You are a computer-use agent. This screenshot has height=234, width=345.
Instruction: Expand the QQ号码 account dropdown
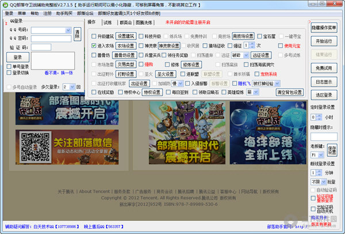[x=68, y=30]
